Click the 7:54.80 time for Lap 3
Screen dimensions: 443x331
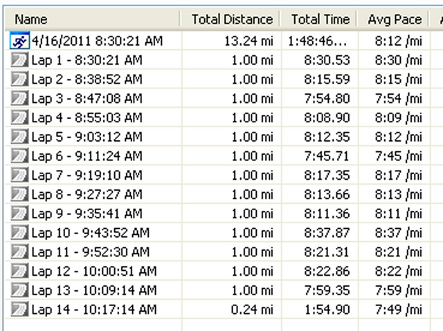point(327,99)
